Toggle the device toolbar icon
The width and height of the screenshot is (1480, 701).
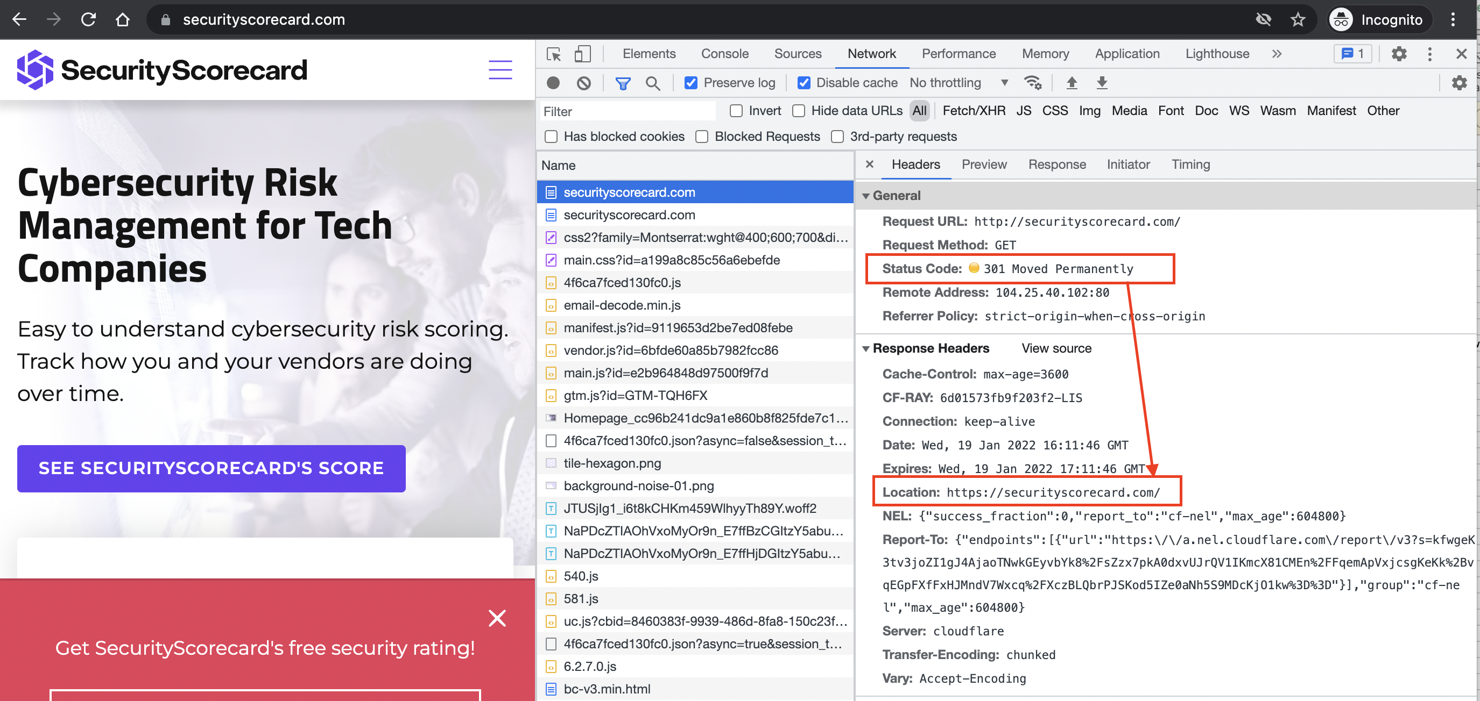click(582, 53)
